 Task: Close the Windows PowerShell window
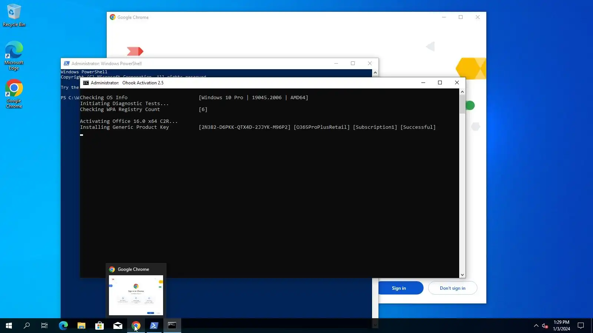point(370,64)
